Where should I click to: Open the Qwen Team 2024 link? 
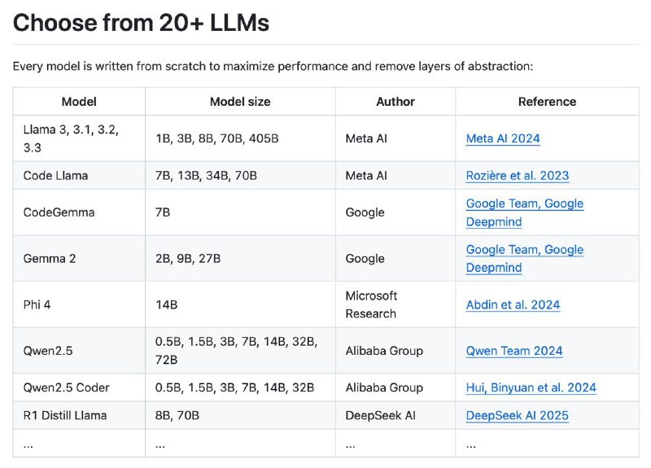coord(514,351)
